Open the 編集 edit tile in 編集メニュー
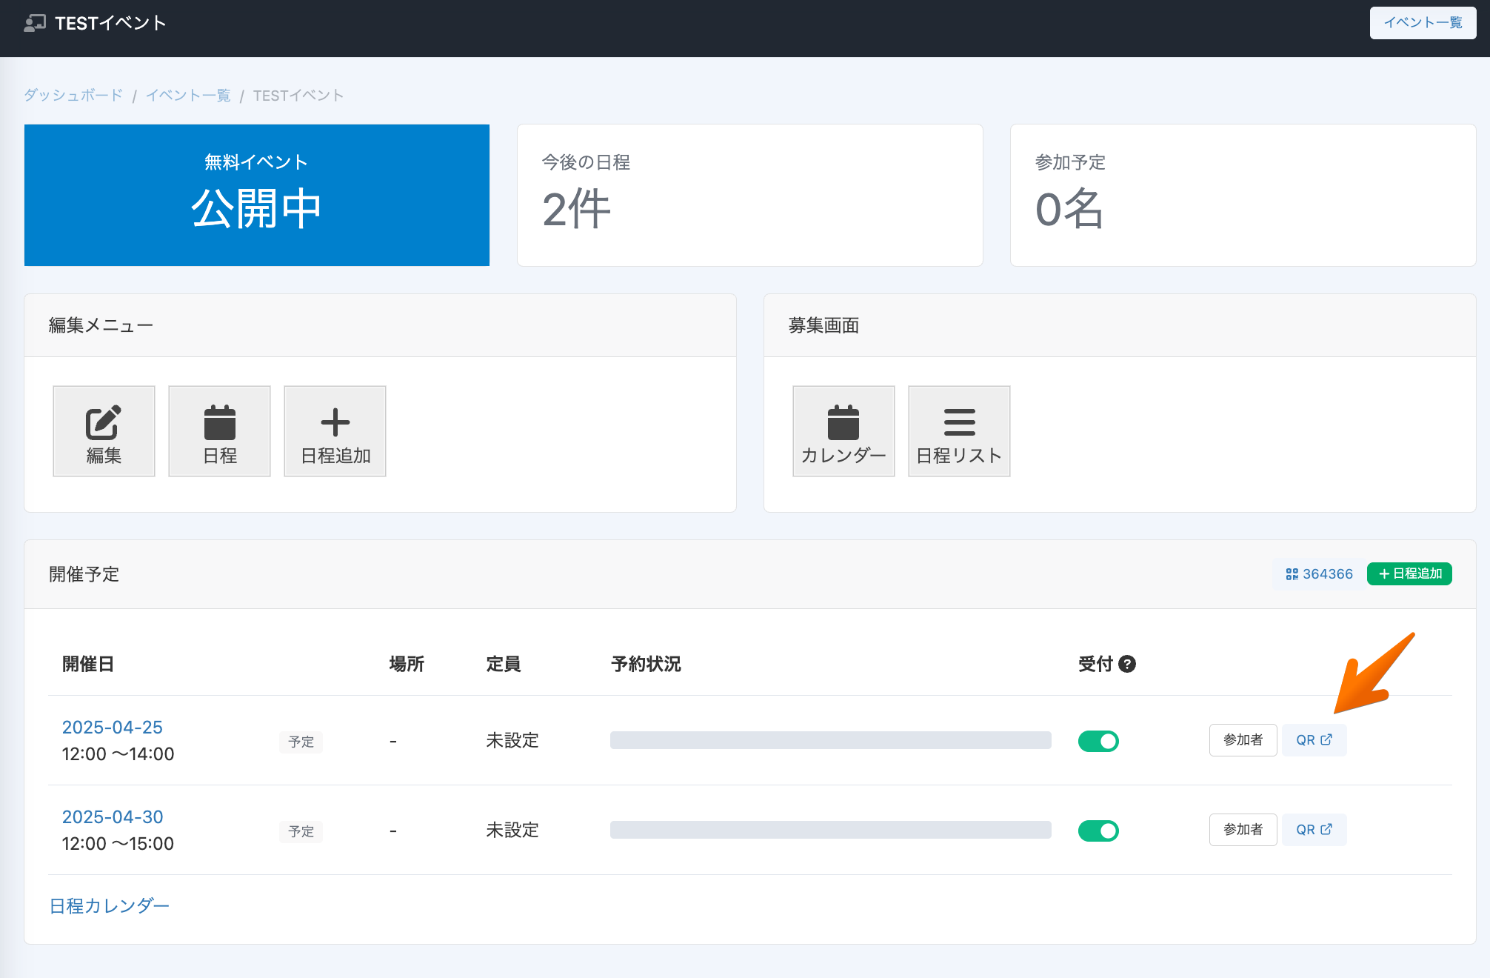Screen dimensions: 1490x978 point(104,431)
